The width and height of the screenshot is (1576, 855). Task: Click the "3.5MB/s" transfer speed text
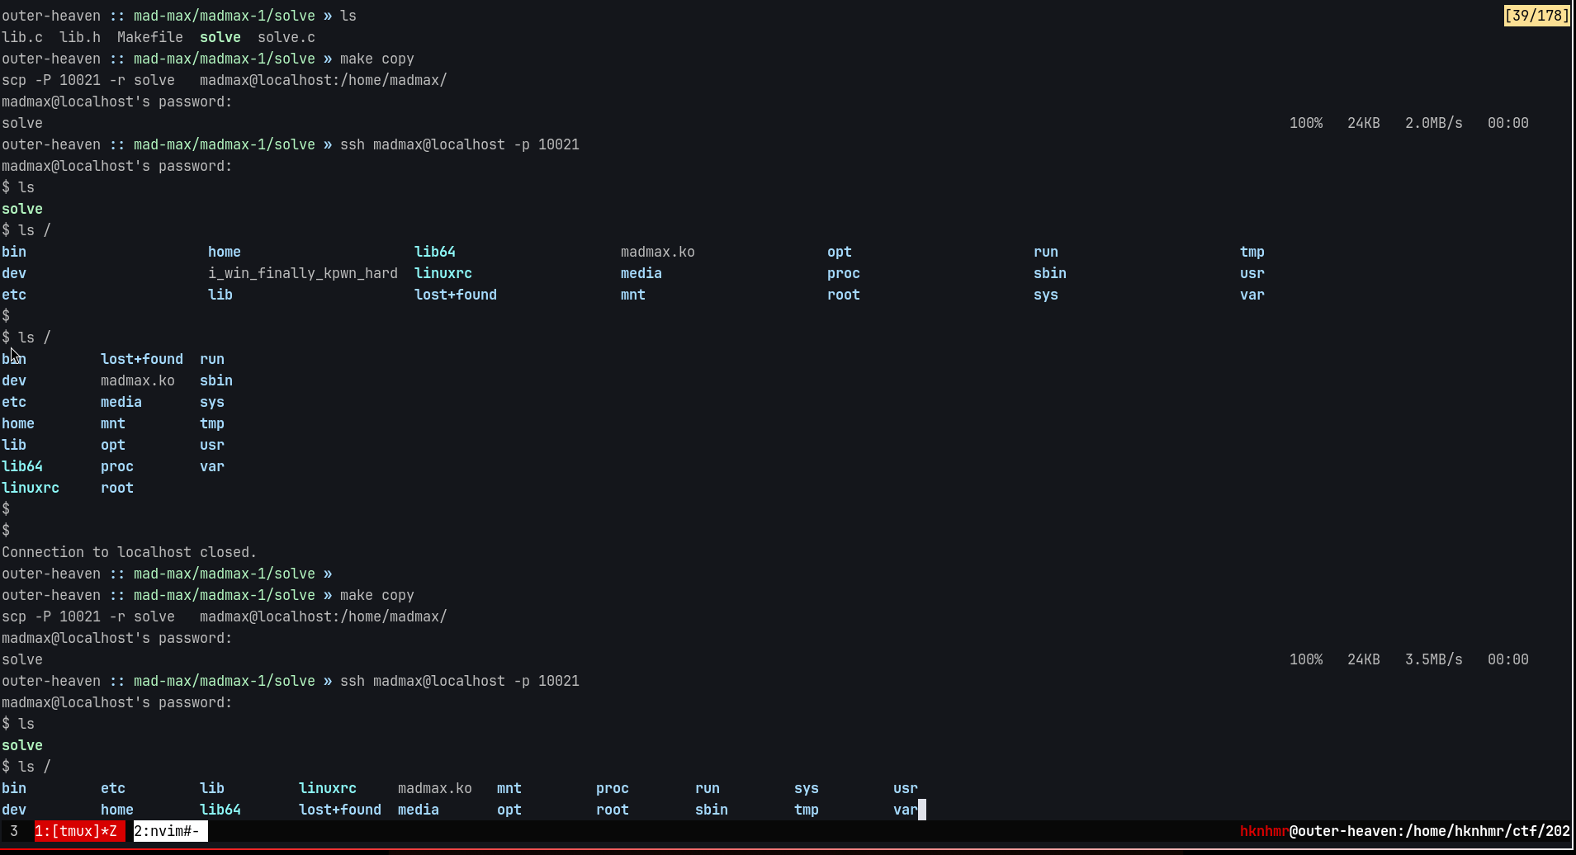coord(1434,659)
